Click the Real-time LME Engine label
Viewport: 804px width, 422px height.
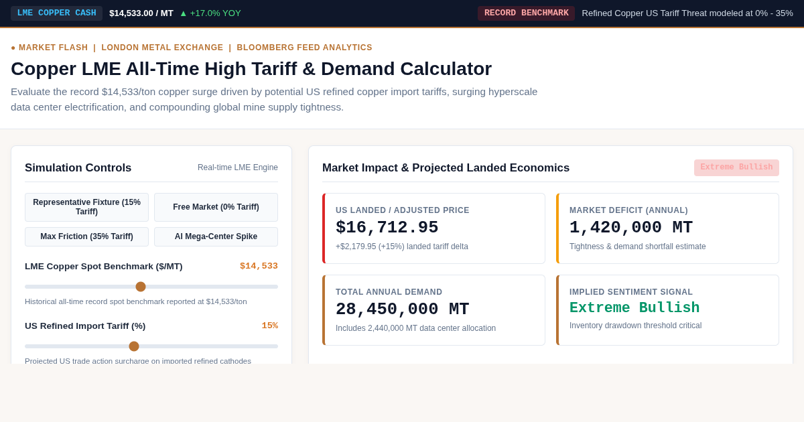click(238, 167)
